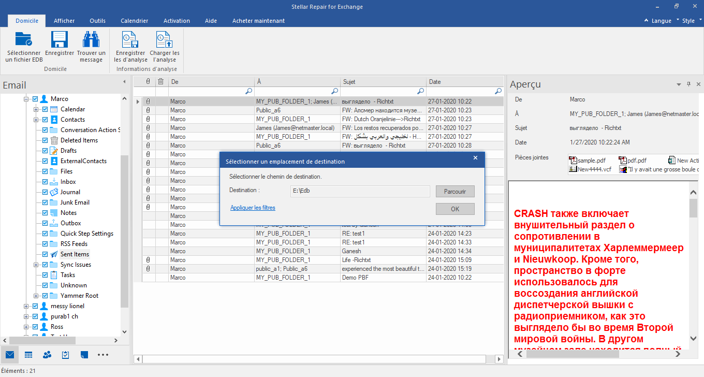Screen dimensions: 704x377
Task: Open Tasks clipboard icon in bottom bar
Action: click(66, 355)
